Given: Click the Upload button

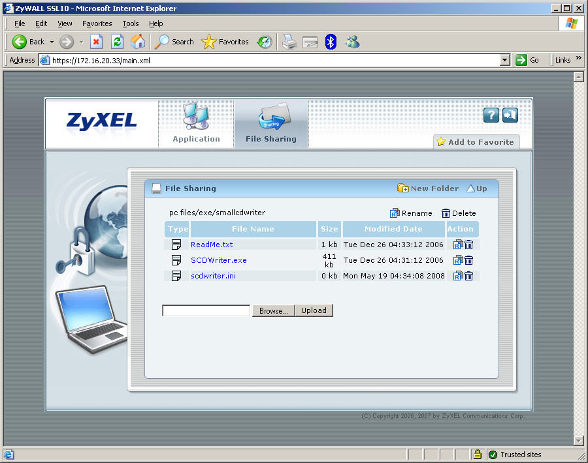Looking at the screenshot, I should [x=314, y=310].
